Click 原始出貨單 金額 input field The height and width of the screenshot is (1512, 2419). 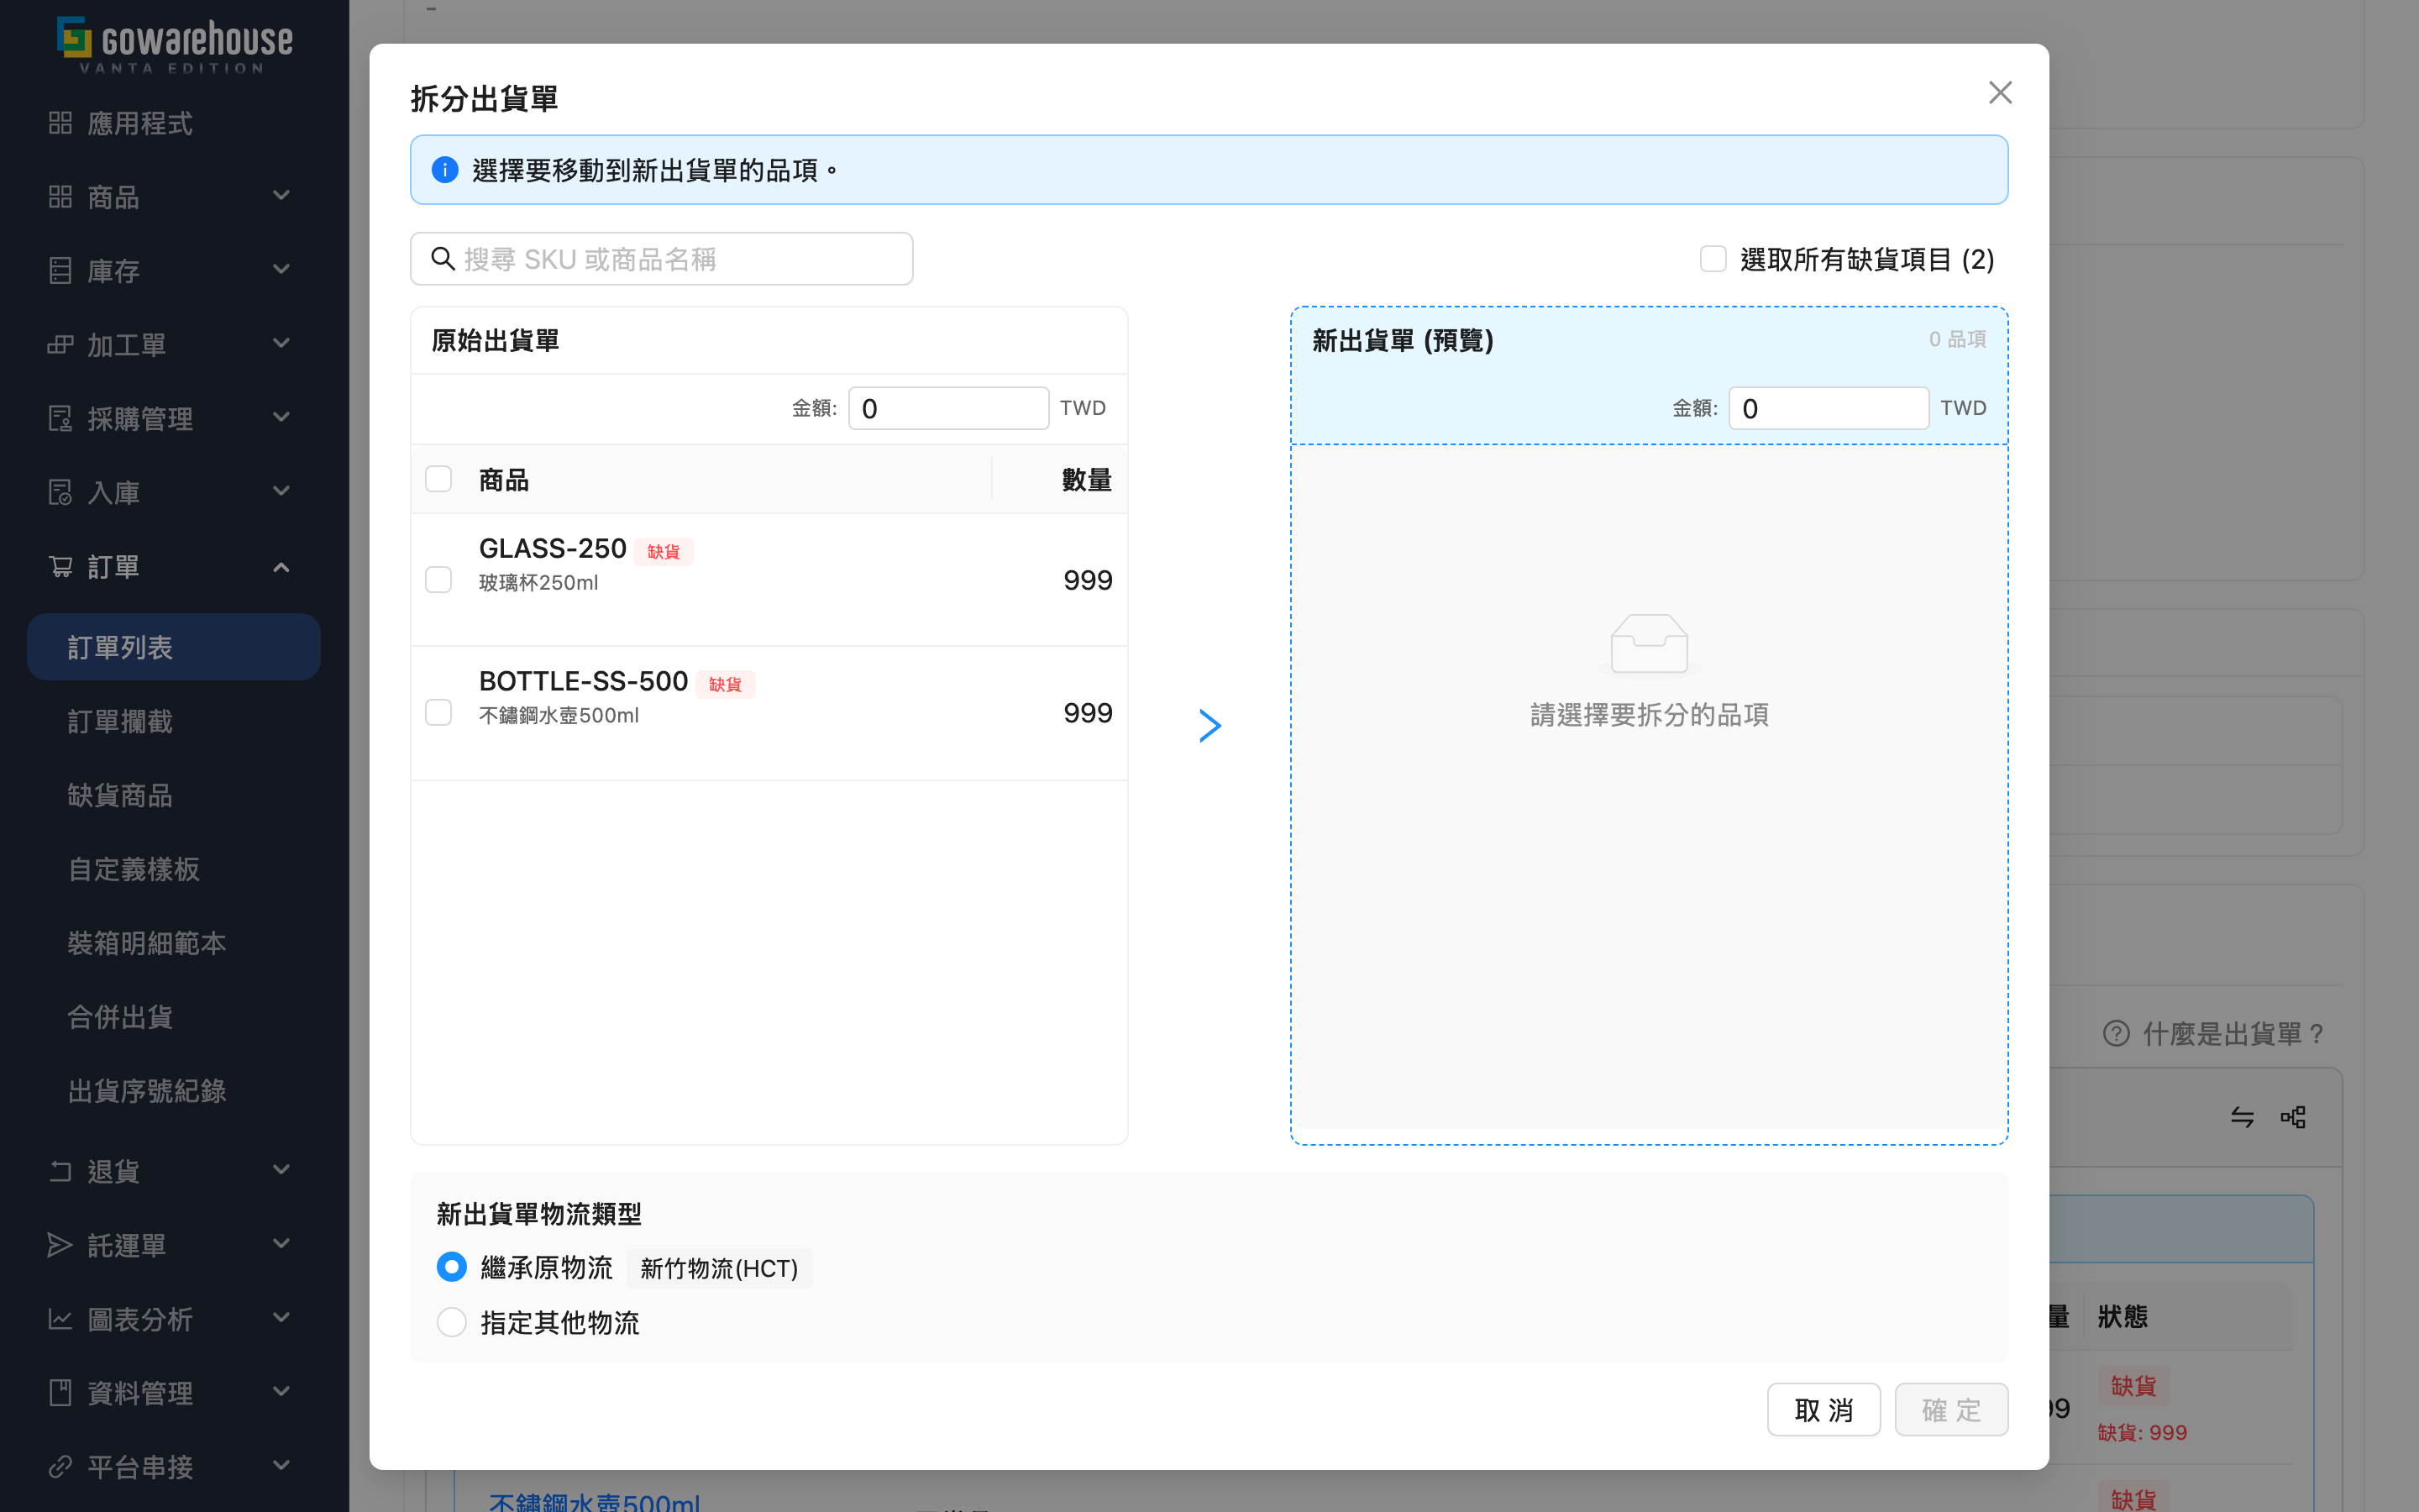(x=948, y=408)
